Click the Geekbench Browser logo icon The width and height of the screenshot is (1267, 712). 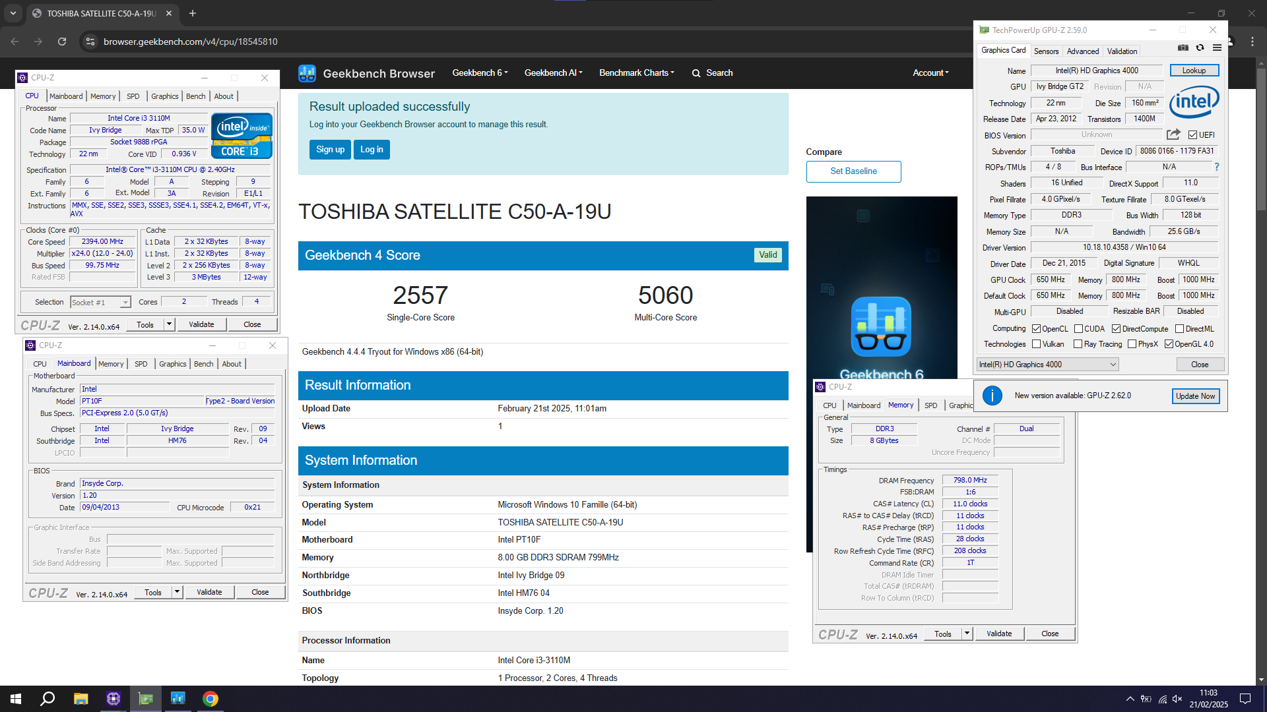pos(307,73)
